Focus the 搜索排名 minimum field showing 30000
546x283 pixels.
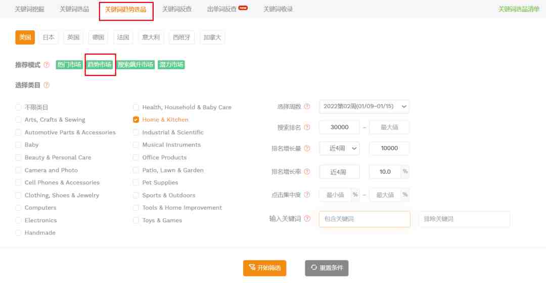pos(339,127)
